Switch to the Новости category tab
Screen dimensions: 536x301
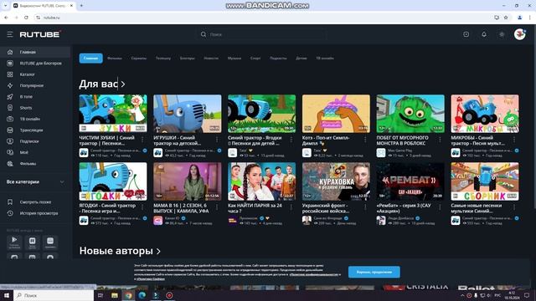point(211,59)
